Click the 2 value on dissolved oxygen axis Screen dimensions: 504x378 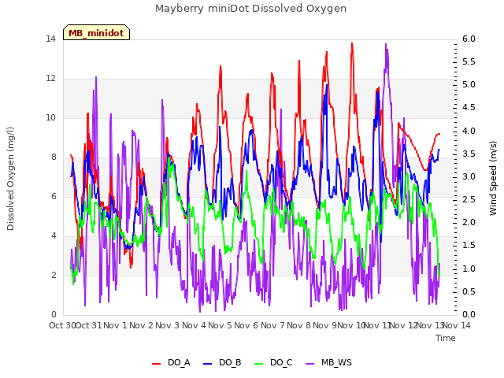click(54, 276)
